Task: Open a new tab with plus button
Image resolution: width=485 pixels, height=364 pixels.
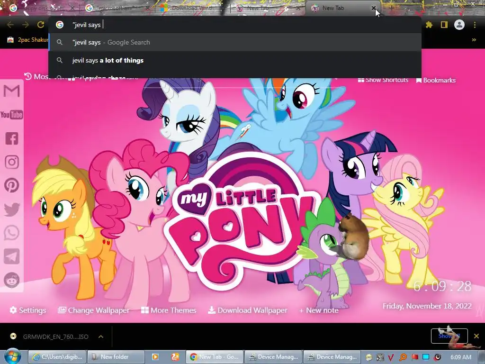Action: click(x=391, y=8)
